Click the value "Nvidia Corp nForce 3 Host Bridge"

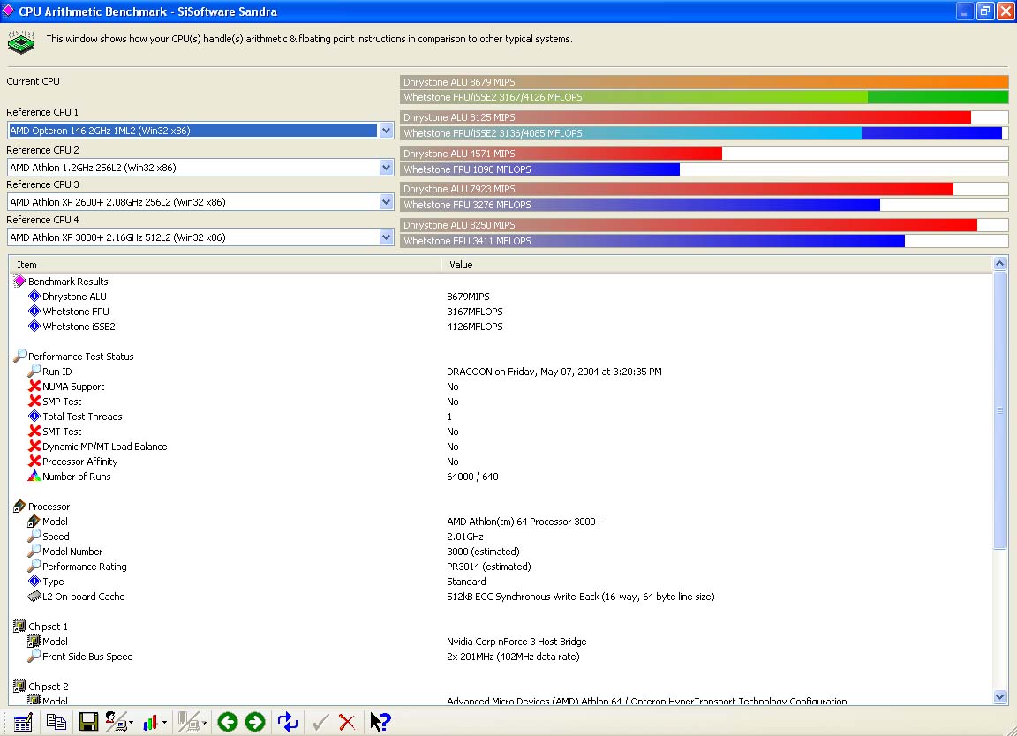coord(516,642)
